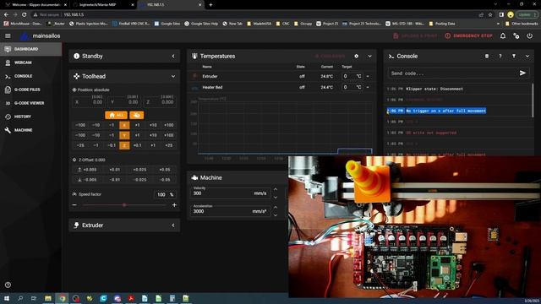This screenshot has width=541, height=304.
Task: Click Cooldown button in Temperatures
Action: click(331, 57)
